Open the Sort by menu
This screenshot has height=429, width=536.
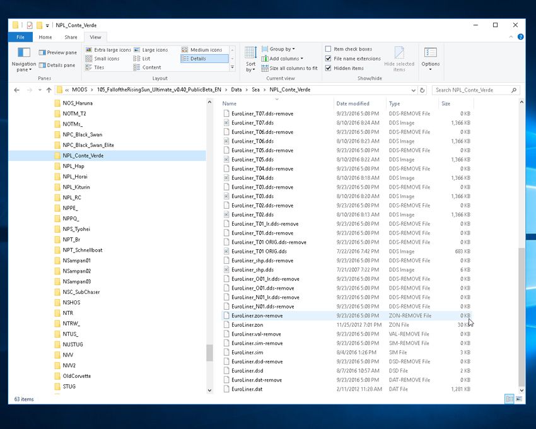[x=250, y=59]
